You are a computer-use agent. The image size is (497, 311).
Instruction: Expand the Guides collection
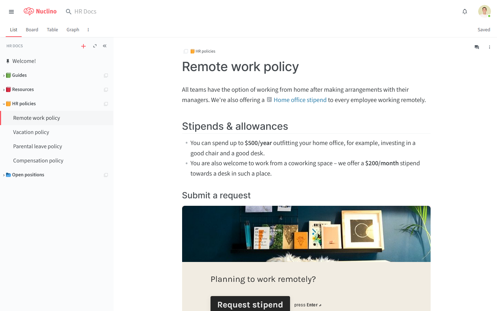tap(4, 75)
